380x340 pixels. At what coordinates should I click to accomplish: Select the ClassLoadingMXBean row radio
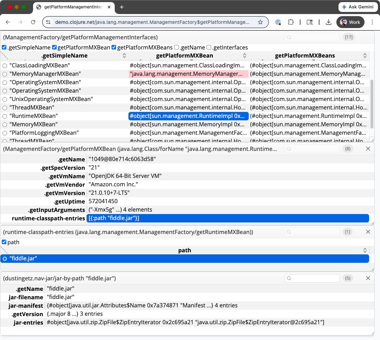click(5, 66)
